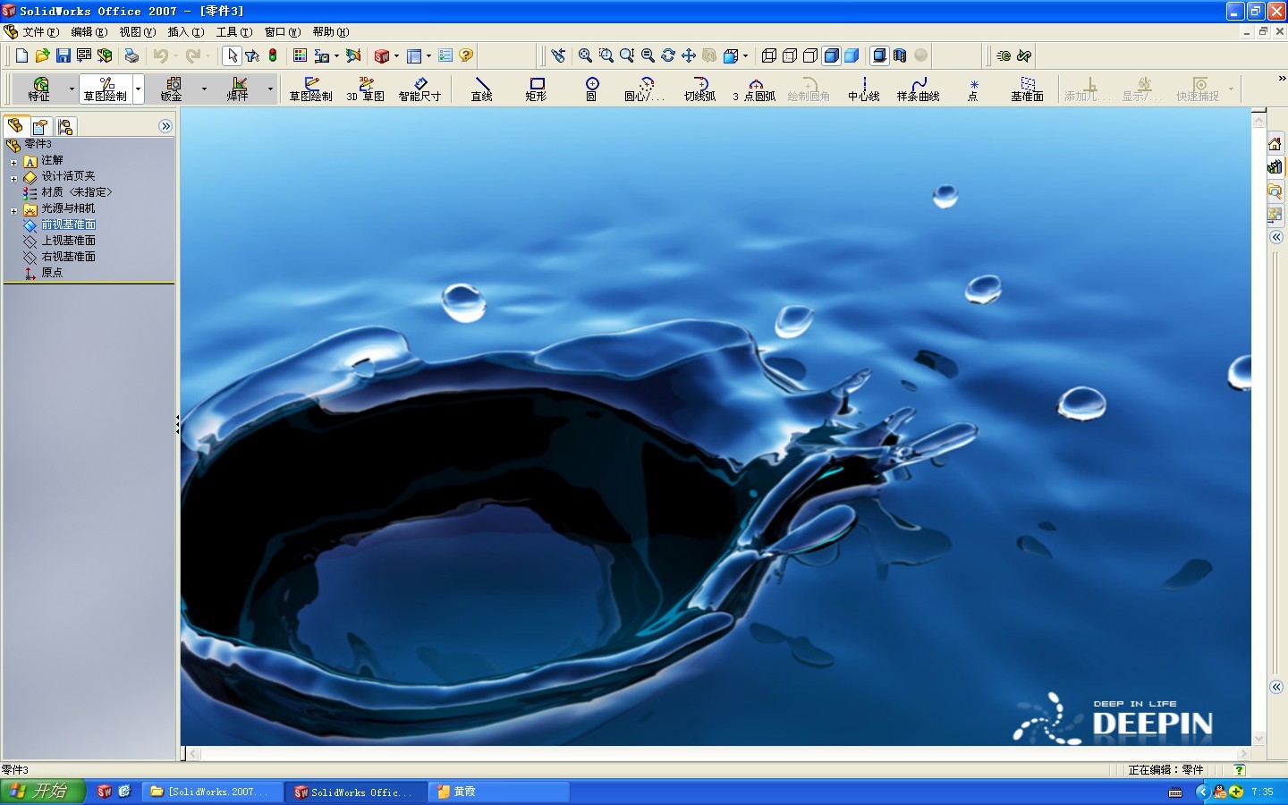
Task: Click the Open file folder icon
Action: pos(42,55)
